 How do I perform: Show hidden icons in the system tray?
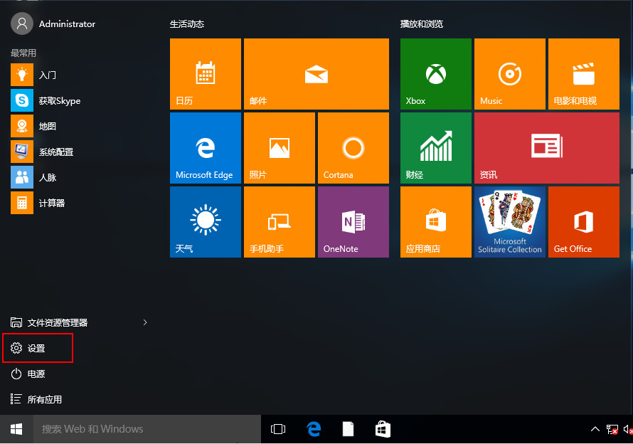(x=595, y=429)
